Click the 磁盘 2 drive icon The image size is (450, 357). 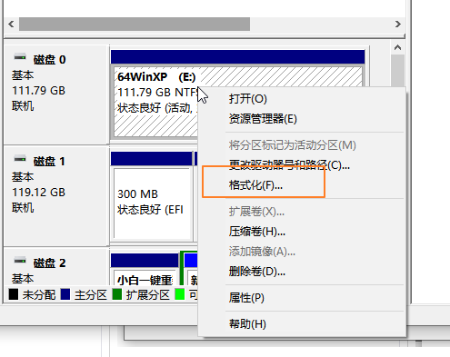click(x=20, y=260)
